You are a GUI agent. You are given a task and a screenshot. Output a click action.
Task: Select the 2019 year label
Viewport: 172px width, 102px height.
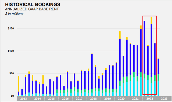pyautogui.click(x=107, y=99)
